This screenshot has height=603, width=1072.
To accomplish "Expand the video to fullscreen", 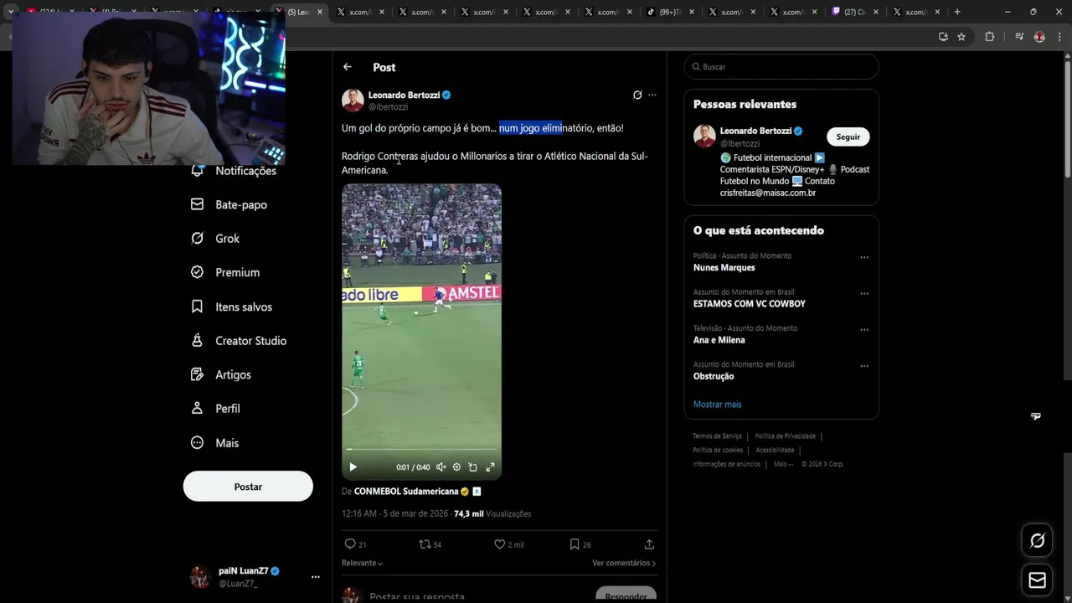I will click(490, 467).
